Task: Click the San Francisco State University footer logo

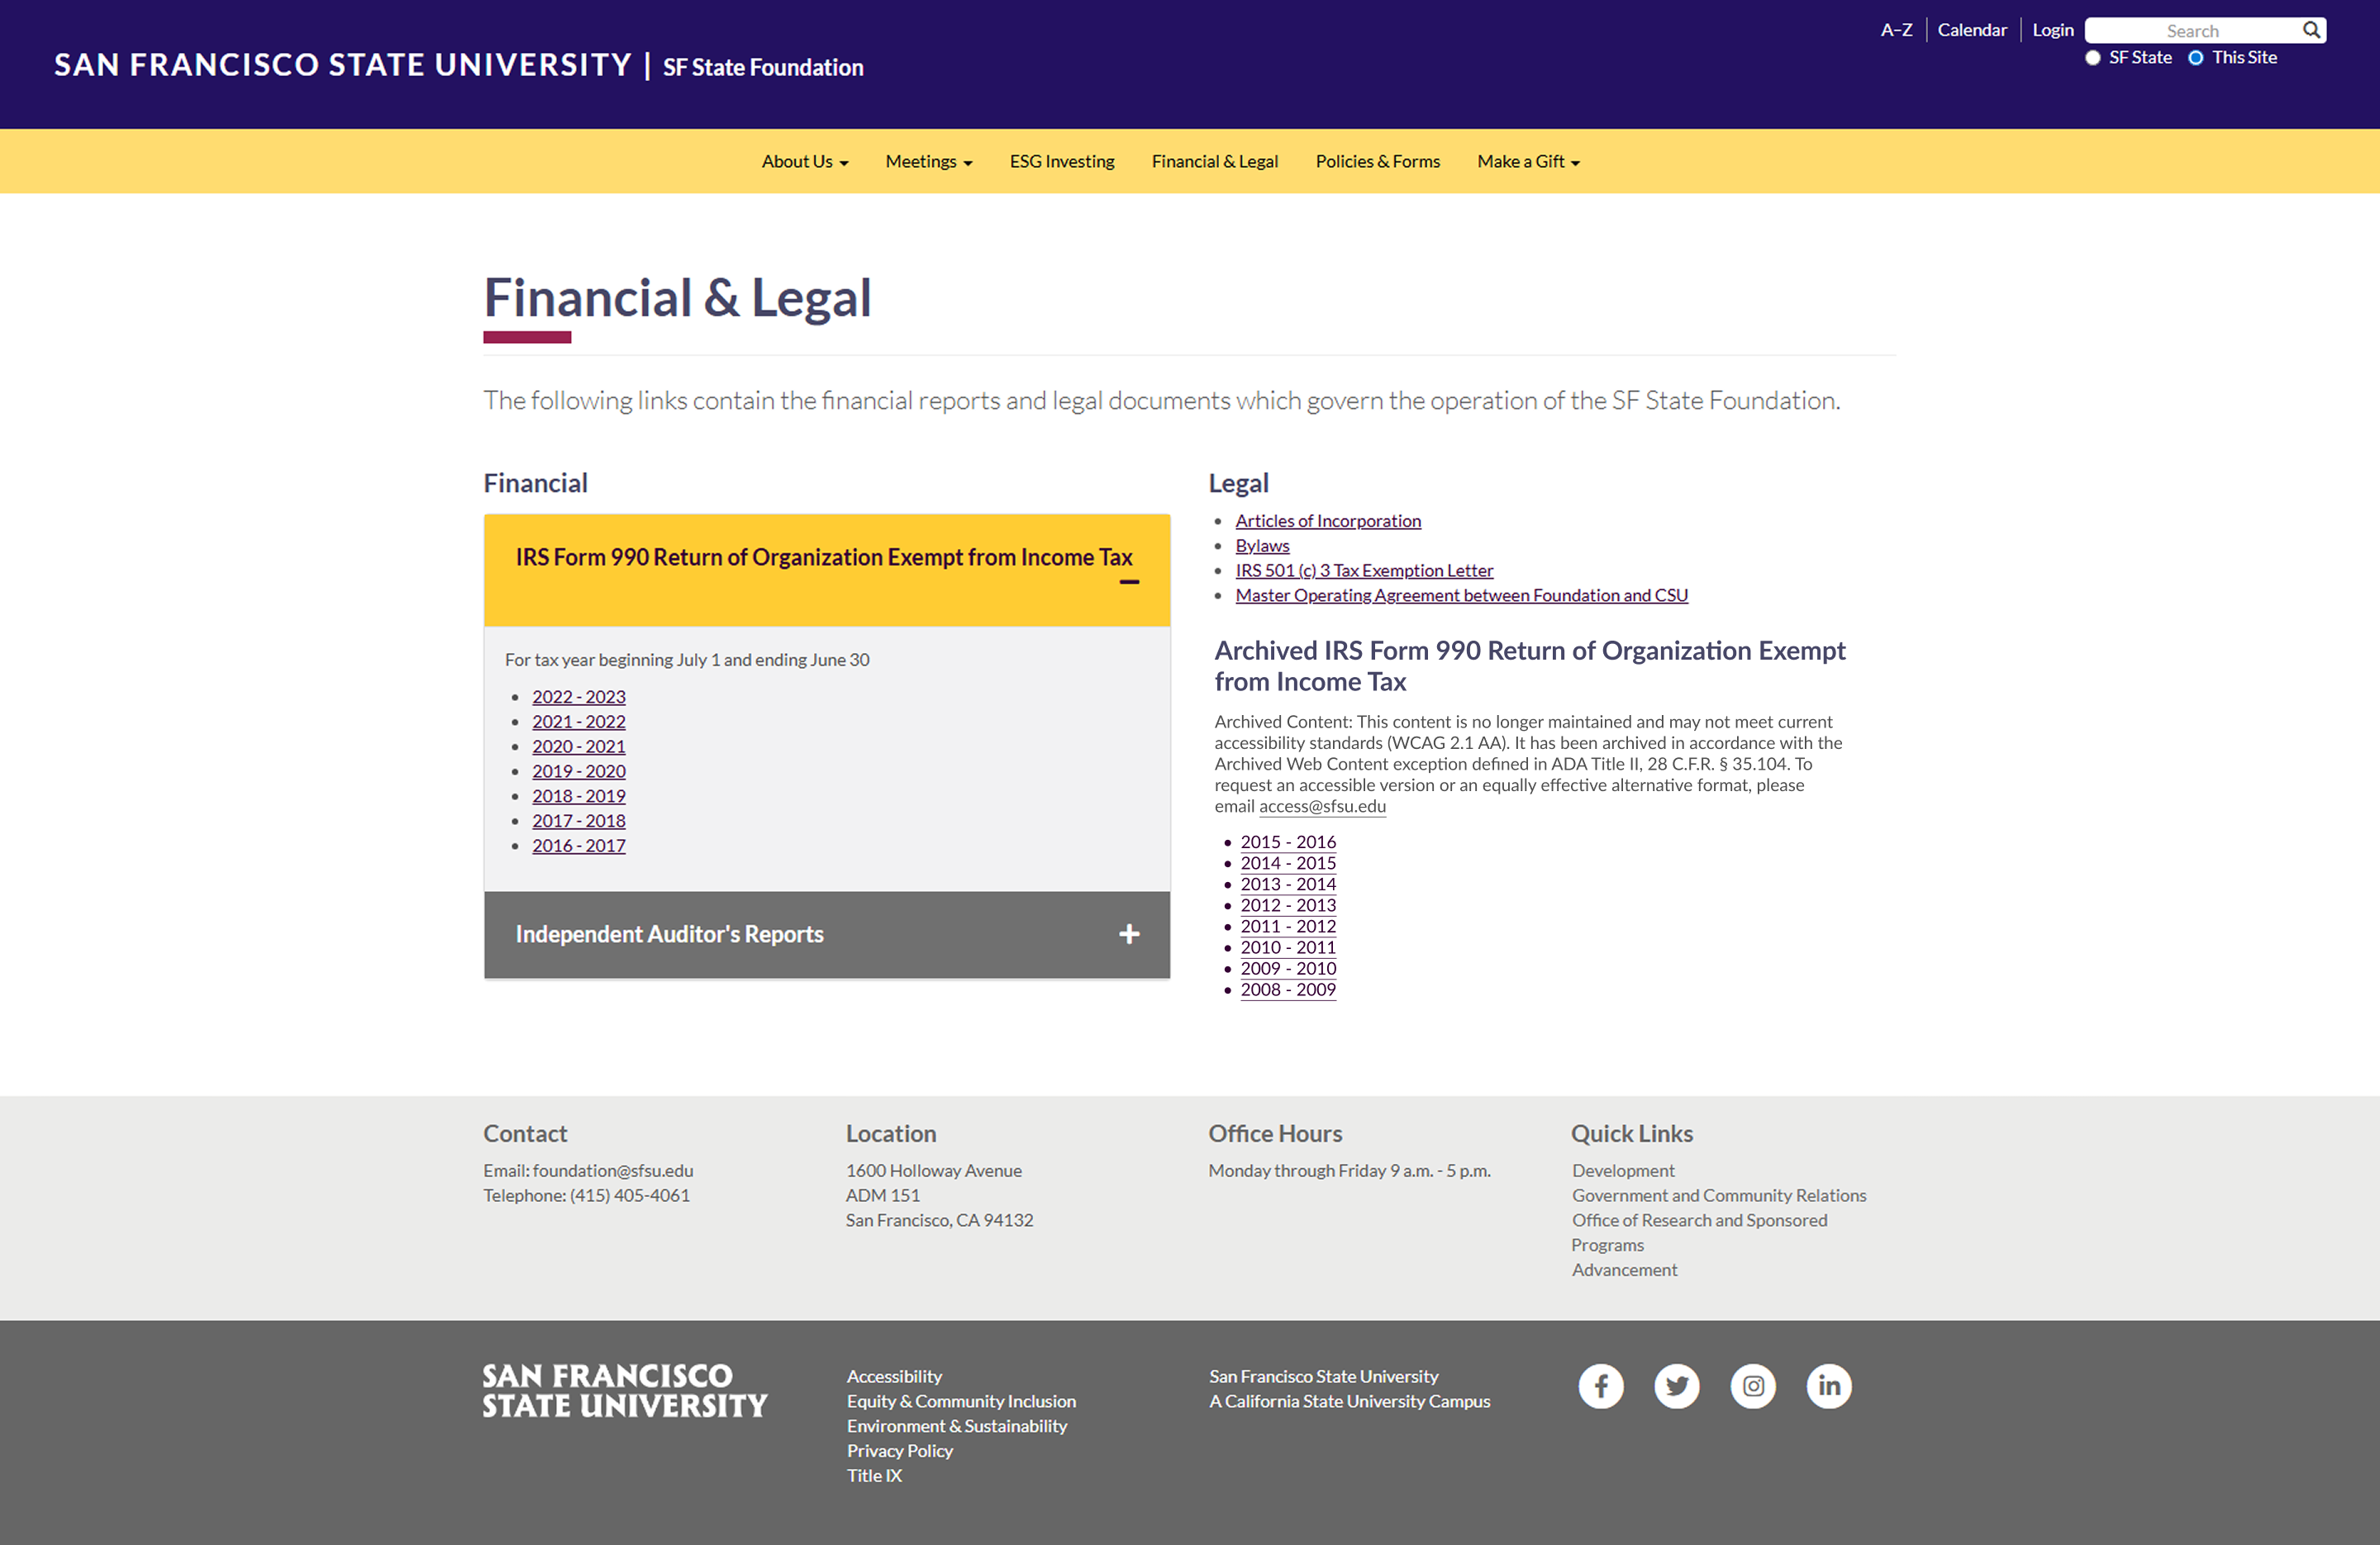Action: (625, 1391)
